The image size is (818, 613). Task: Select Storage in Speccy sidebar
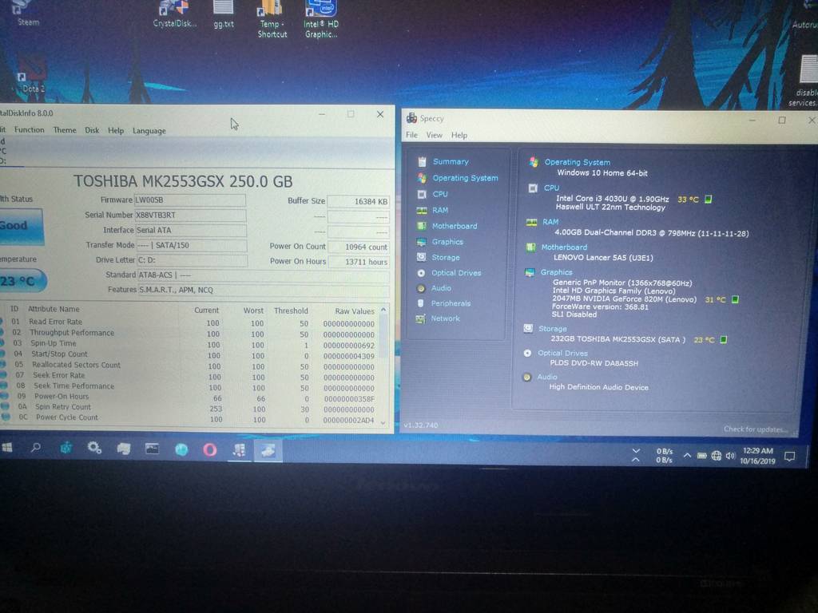coord(446,258)
